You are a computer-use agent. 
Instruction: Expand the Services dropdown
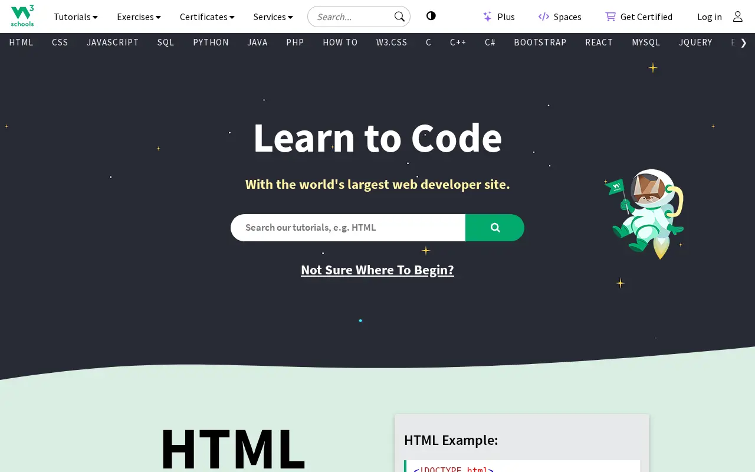(x=273, y=17)
